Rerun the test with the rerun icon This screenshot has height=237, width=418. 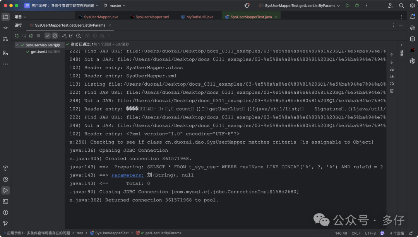[x=17, y=36]
